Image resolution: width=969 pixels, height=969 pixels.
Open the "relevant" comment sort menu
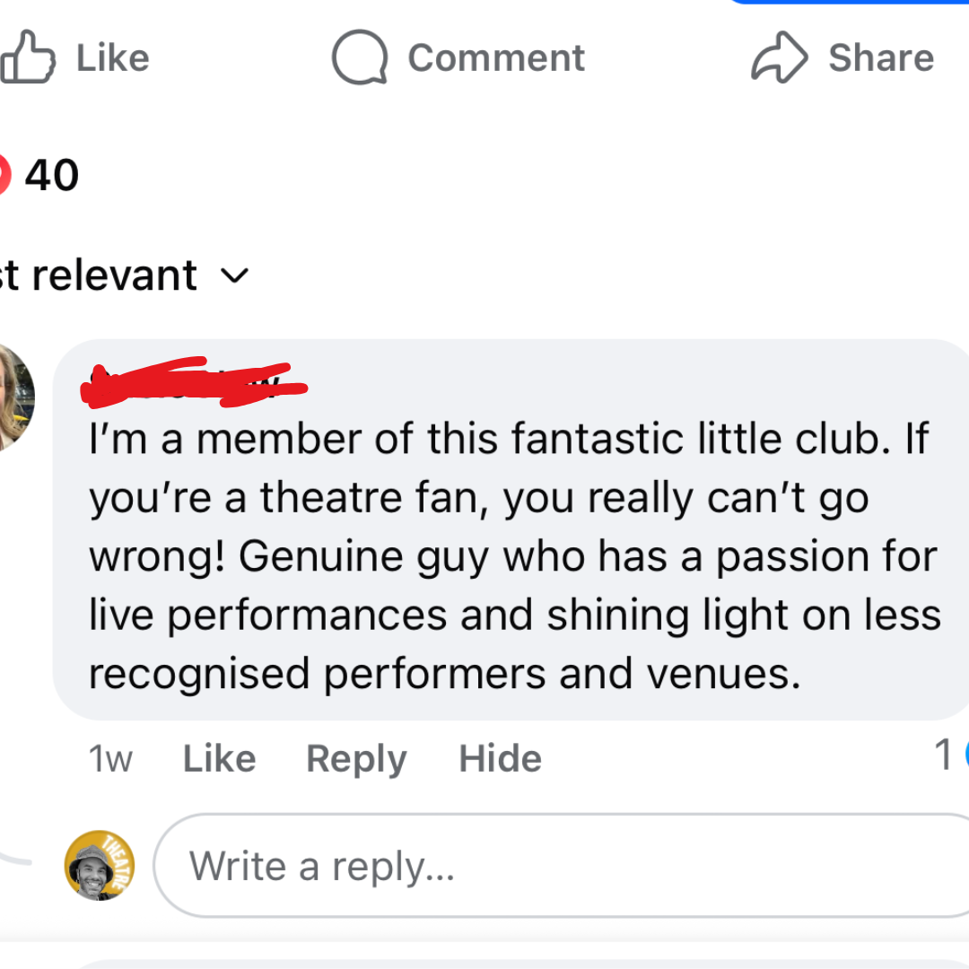click(x=112, y=275)
